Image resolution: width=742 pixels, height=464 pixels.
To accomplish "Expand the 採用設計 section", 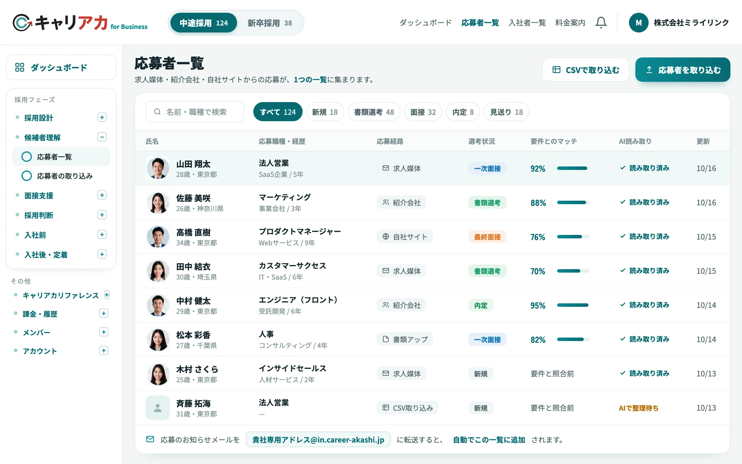I will (x=102, y=117).
